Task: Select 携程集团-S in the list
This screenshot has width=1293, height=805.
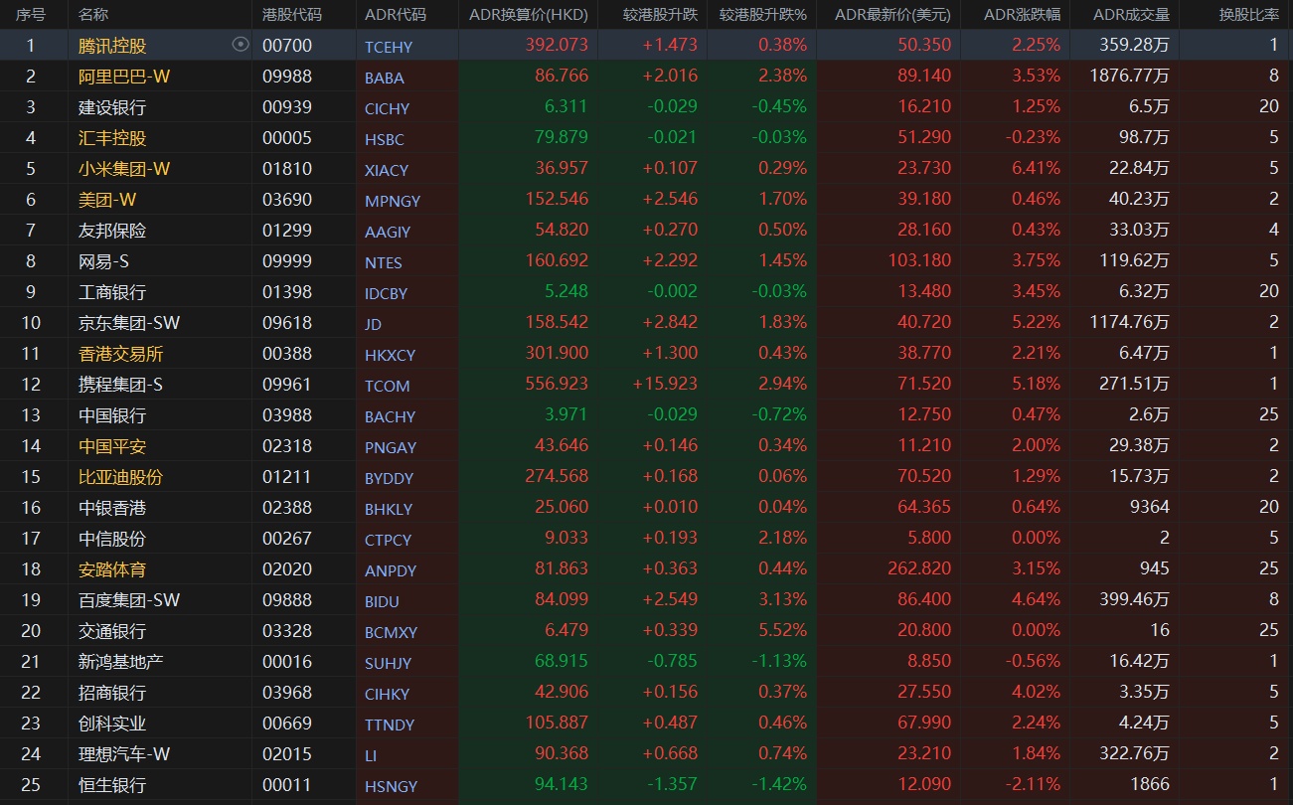Action: (120, 385)
